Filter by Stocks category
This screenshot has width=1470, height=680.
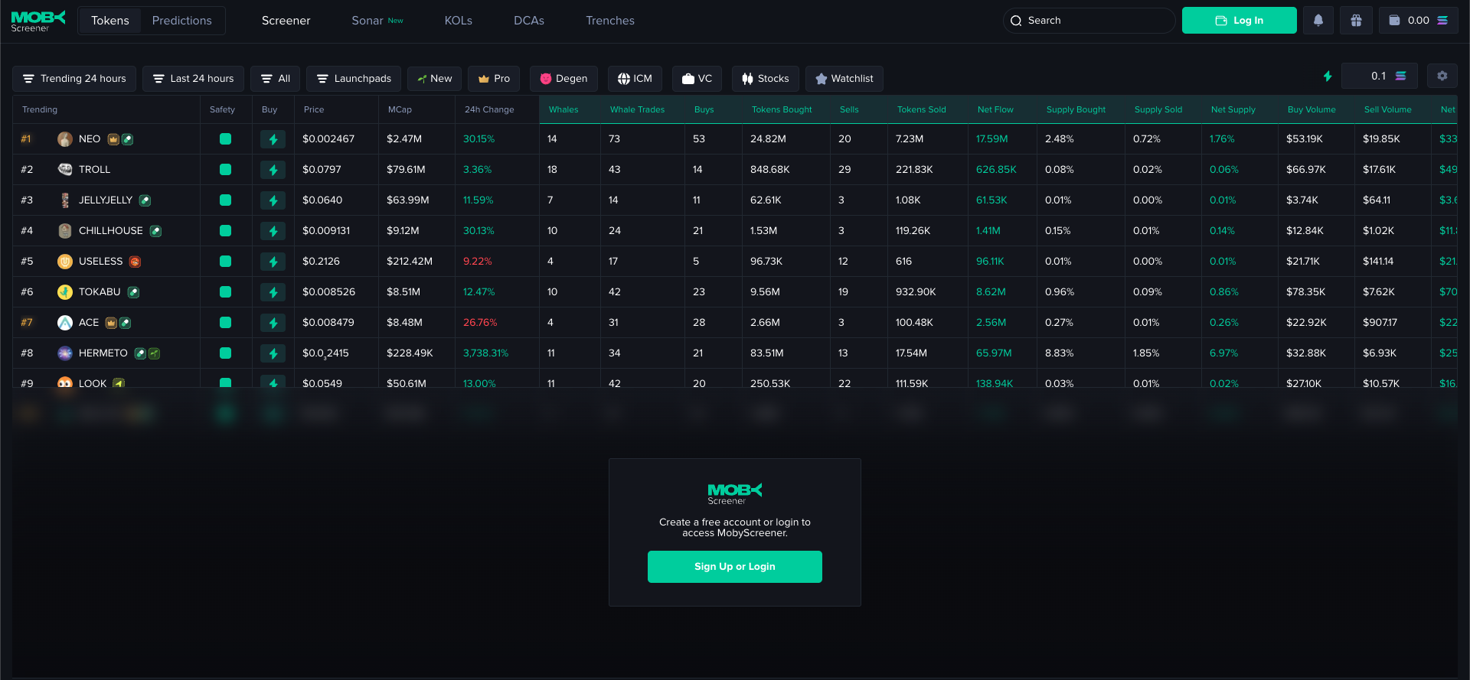(x=766, y=79)
